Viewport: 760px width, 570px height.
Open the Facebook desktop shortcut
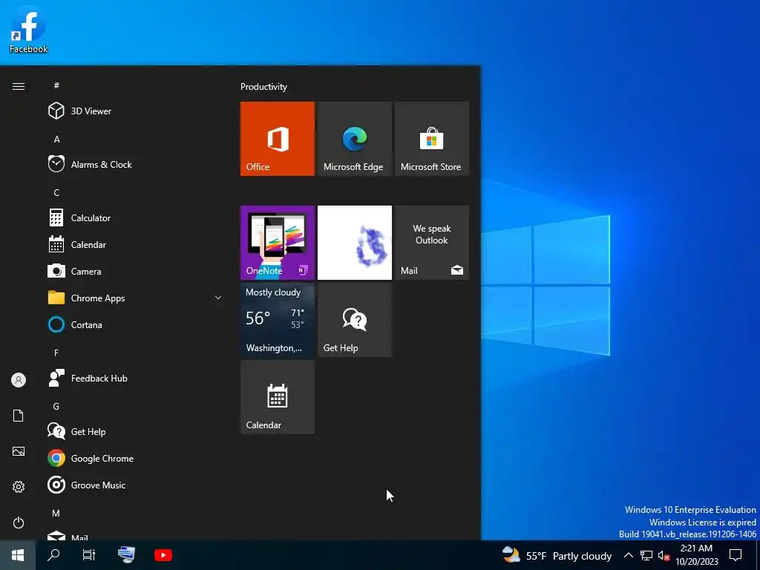click(28, 30)
